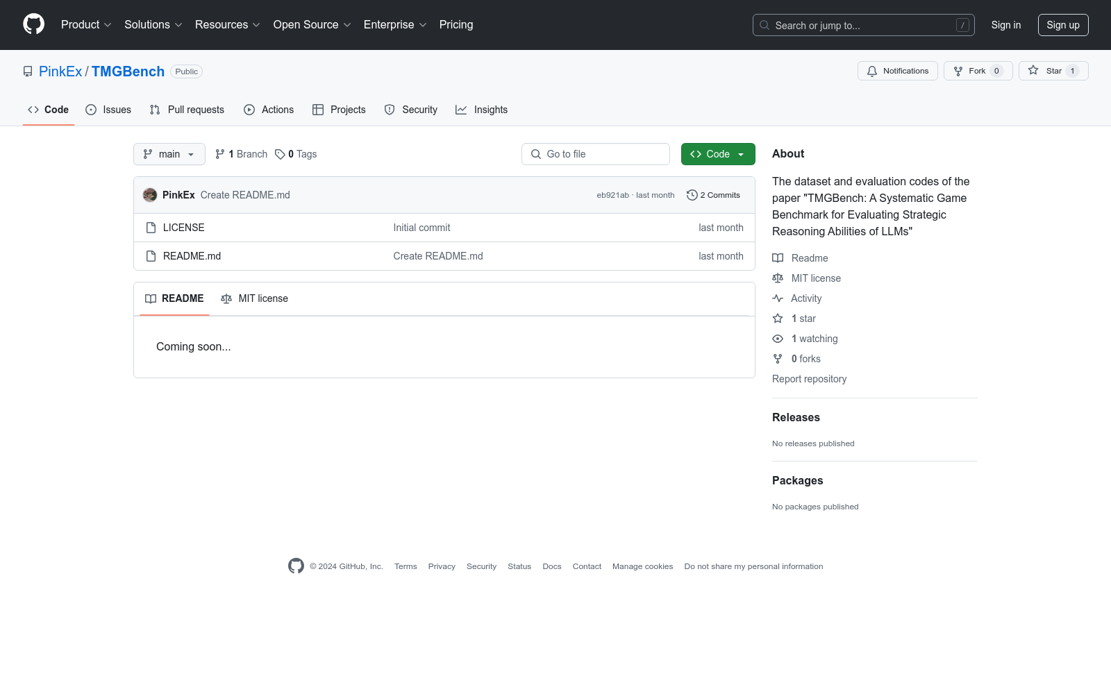This screenshot has height=694, width=1111.
Task: Click the Sign in link
Action: pyautogui.click(x=1006, y=25)
